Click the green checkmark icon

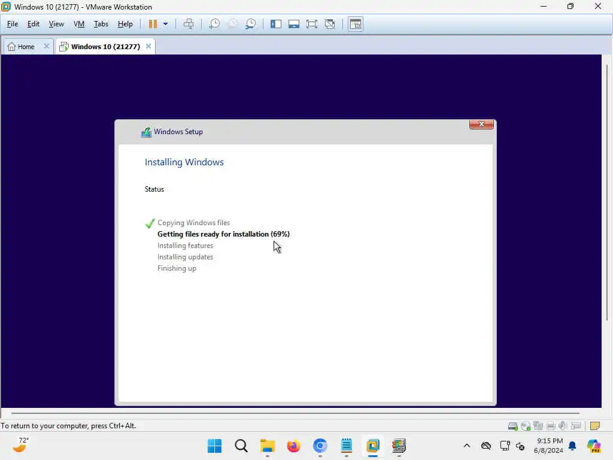pos(150,223)
